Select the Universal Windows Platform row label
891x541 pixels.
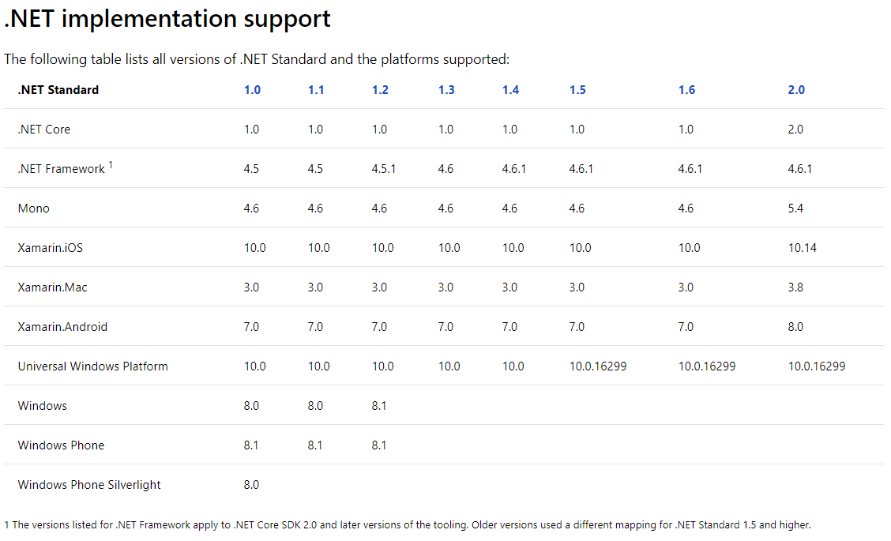(93, 366)
